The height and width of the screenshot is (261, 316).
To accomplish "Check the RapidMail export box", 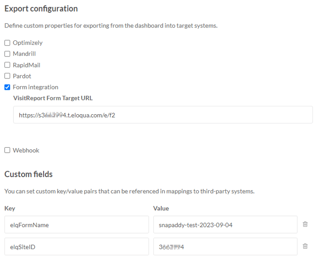I will (7, 65).
